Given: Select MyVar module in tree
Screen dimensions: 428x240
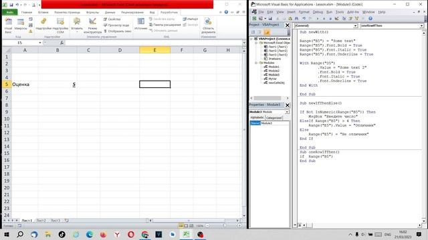Looking at the screenshot, I should pyautogui.click(x=272, y=79).
